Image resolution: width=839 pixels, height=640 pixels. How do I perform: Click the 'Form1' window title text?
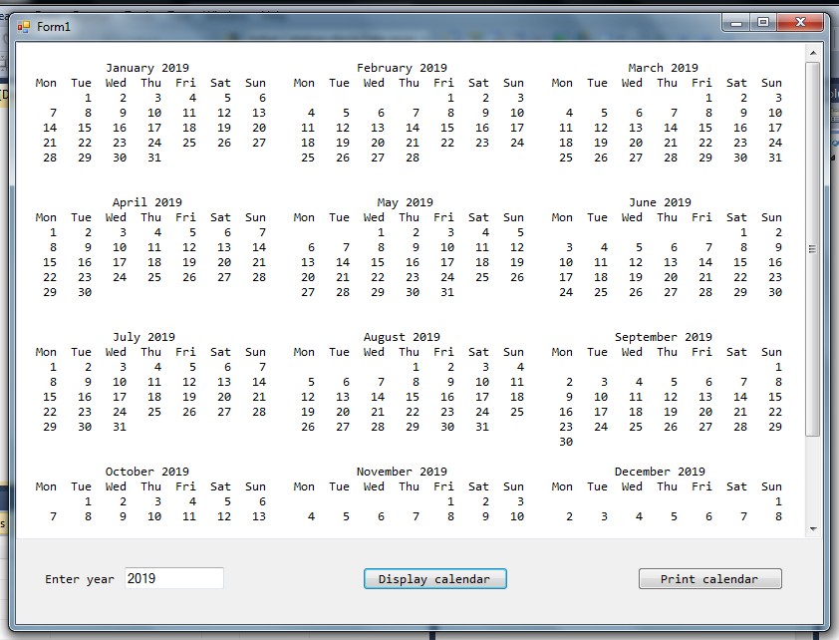(x=54, y=27)
